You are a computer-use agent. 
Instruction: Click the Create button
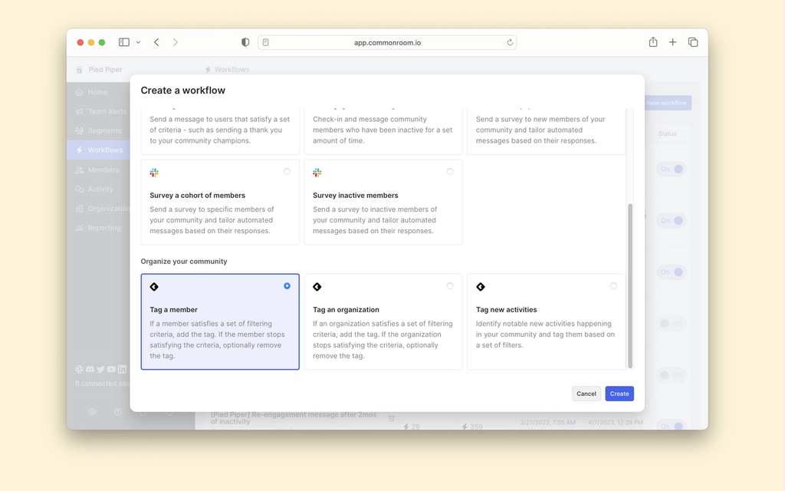tap(619, 394)
